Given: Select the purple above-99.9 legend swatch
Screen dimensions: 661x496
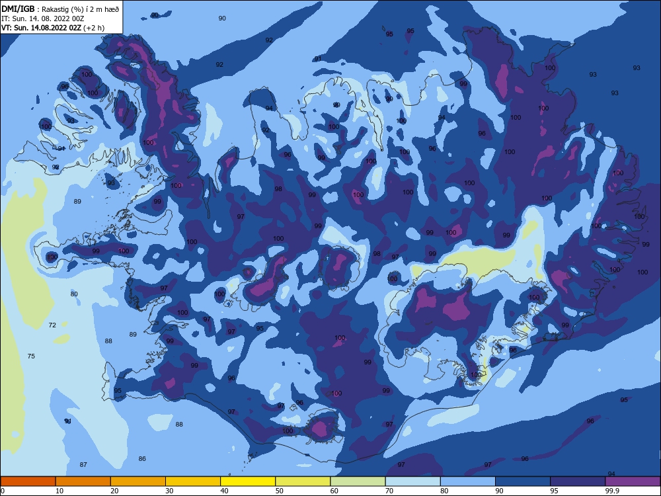Looking at the screenshot, I should click(x=633, y=481).
